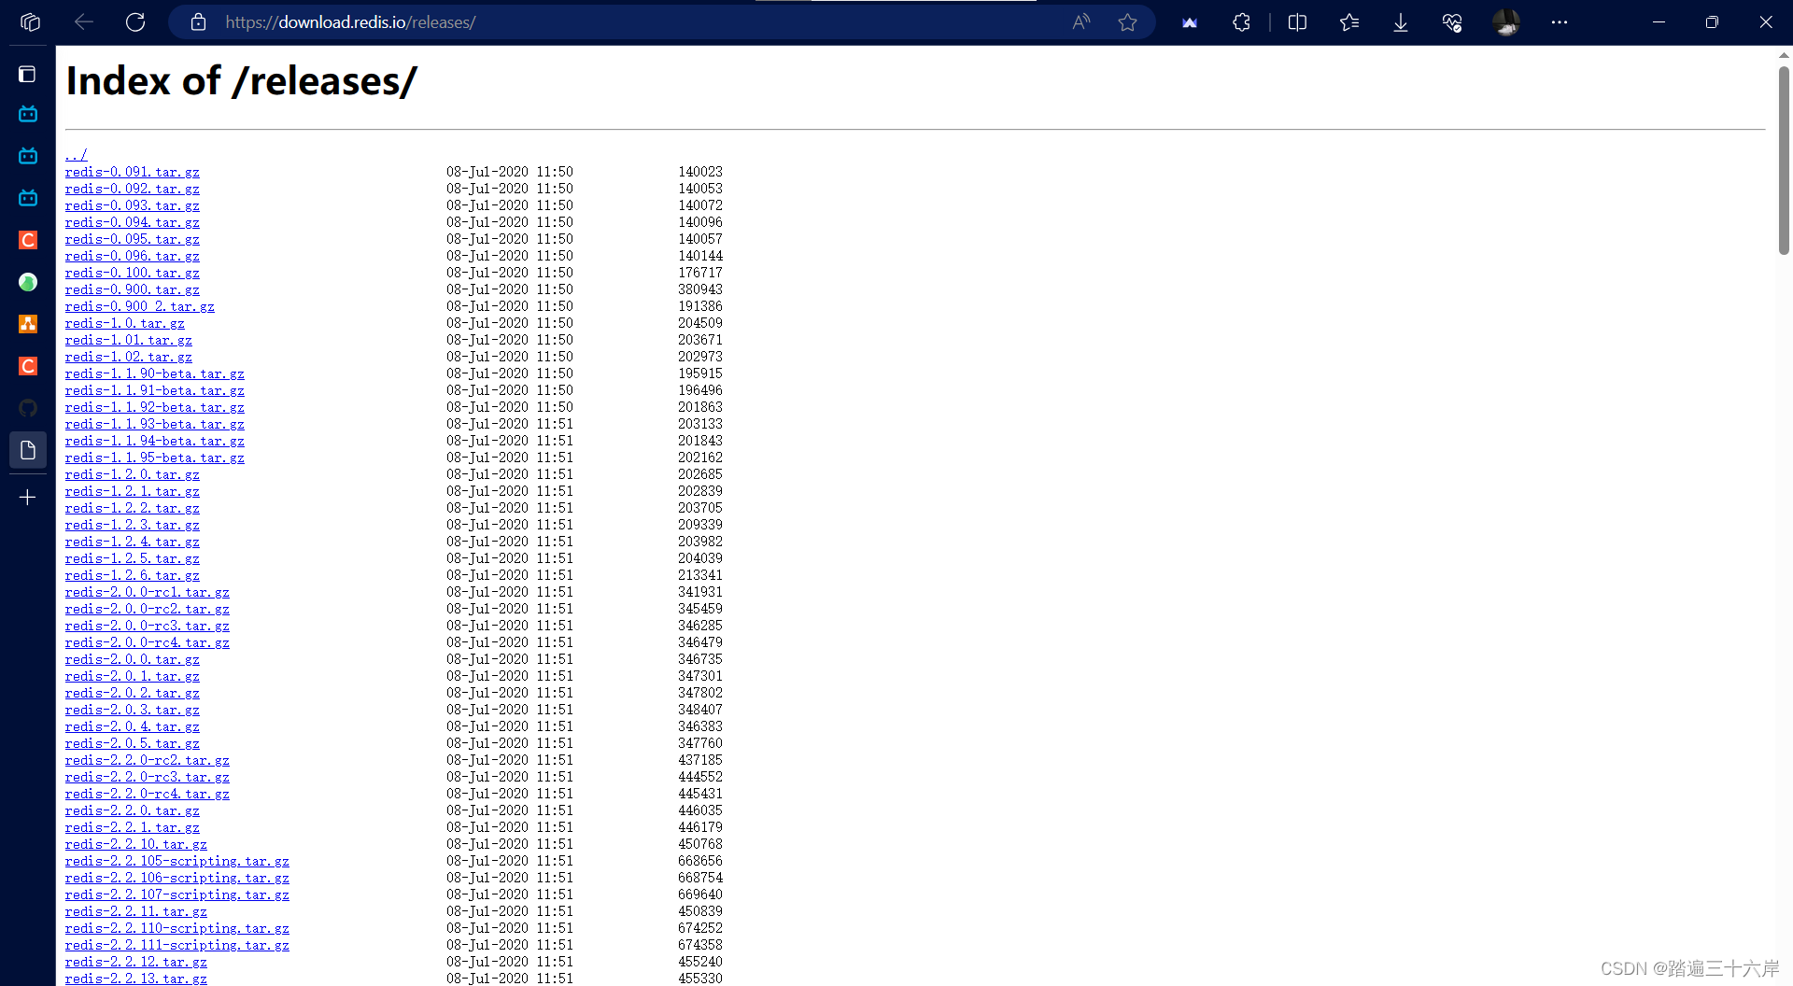This screenshot has height=986, width=1793.
Task: Start Read aloud for this page
Action: (x=1081, y=22)
